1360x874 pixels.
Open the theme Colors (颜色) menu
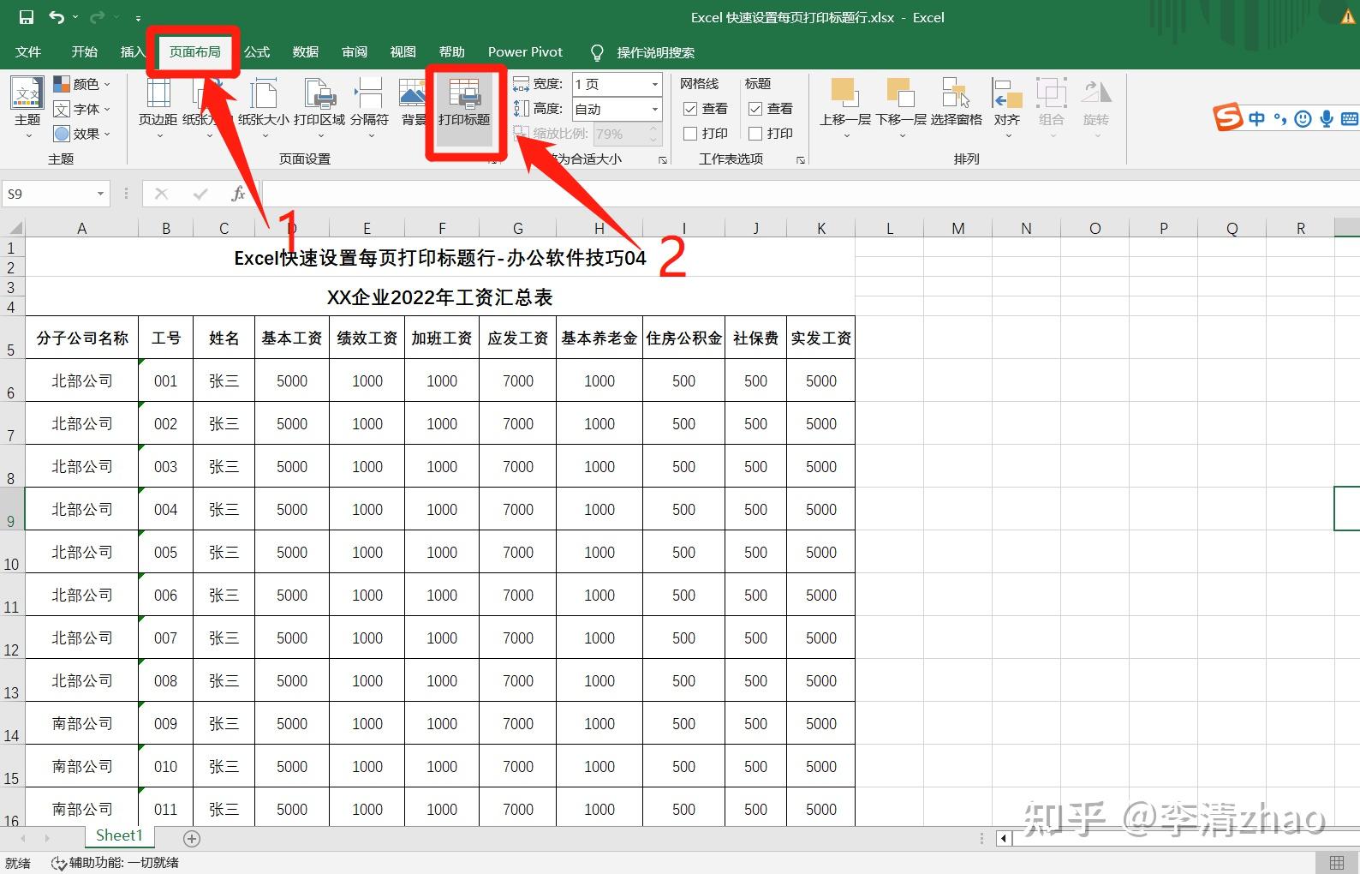[x=82, y=84]
